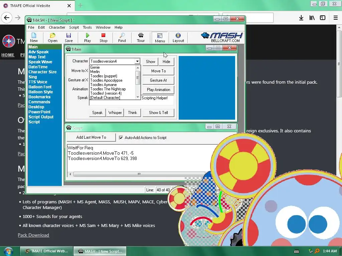Viewport: 342px width, 256px height.
Task: Start the MASH Tour icon
Action: coord(141,37)
